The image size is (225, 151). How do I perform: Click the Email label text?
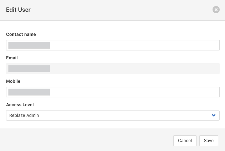pyautogui.click(x=12, y=58)
